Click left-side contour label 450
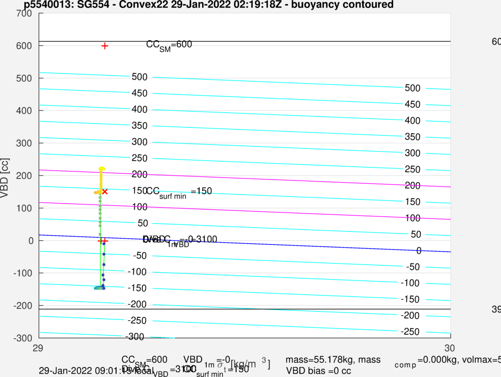The height and width of the screenshot is (377, 501). 139,93
